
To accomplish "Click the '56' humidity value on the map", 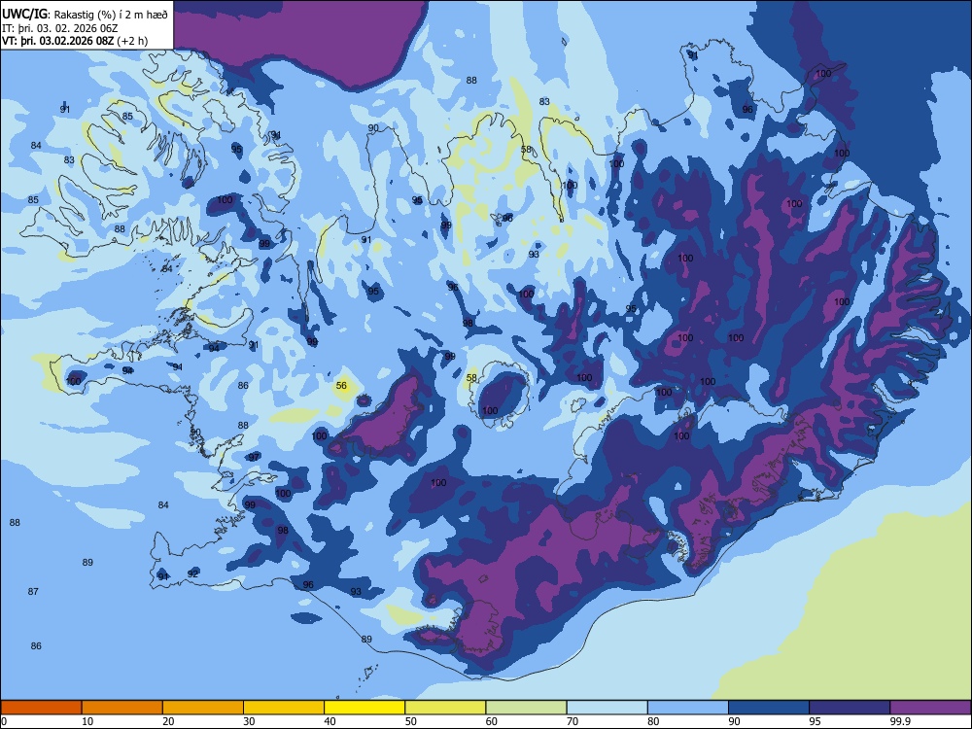I will click(341, 386).
